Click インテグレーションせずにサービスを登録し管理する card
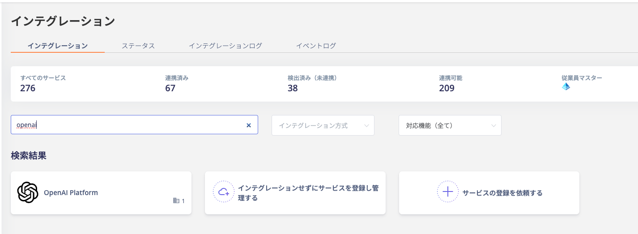This screenshot has width=638, height=234. pos(295,193)
